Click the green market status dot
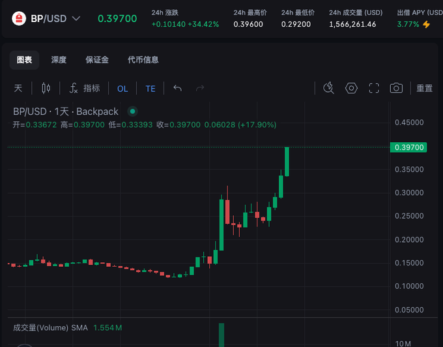443x347 pixels. [132, 112]
